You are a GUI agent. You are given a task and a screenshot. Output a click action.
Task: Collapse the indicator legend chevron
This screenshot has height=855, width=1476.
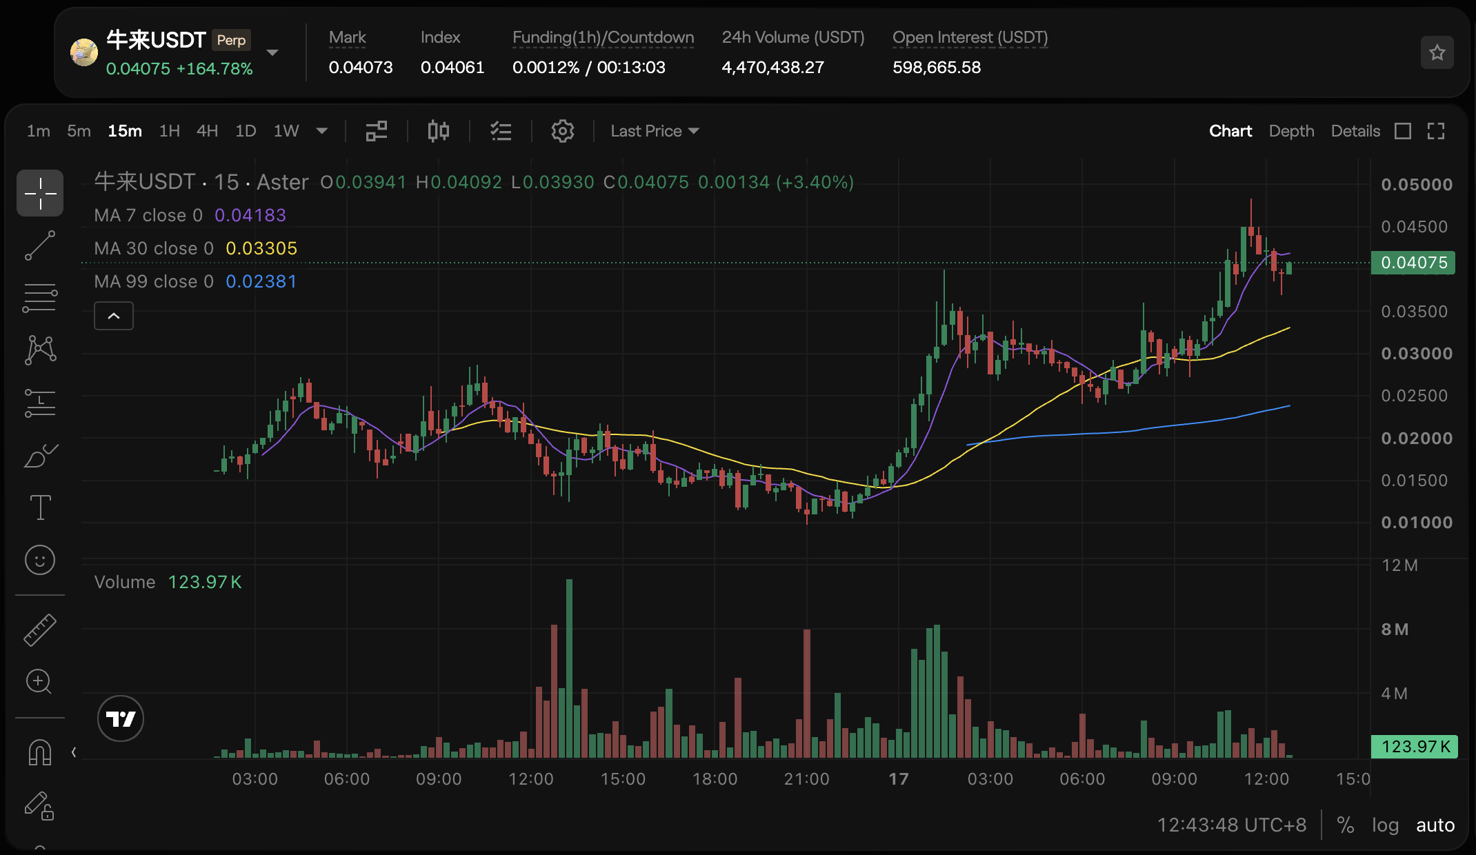(114, 316)
